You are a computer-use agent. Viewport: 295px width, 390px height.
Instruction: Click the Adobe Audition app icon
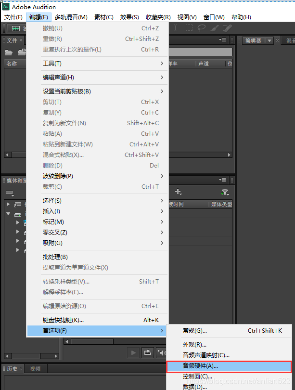tap(6, 7)
